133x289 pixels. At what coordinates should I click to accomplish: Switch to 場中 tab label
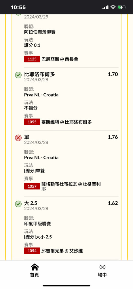point(102,275)
